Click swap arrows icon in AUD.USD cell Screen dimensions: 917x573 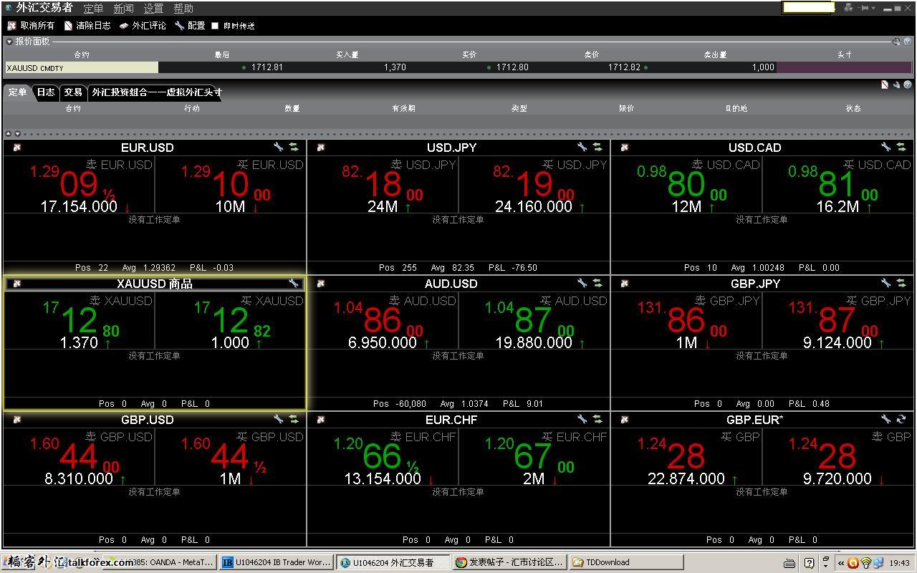coord(597,283)
